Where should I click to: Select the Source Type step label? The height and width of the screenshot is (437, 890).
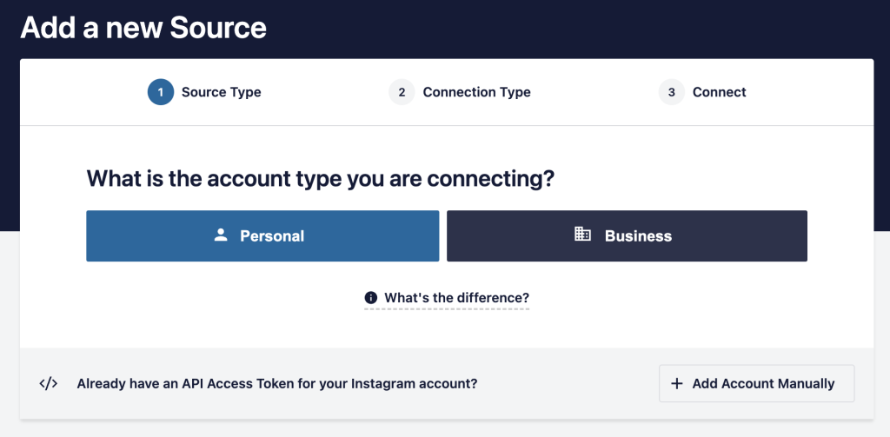pos(221,92)
